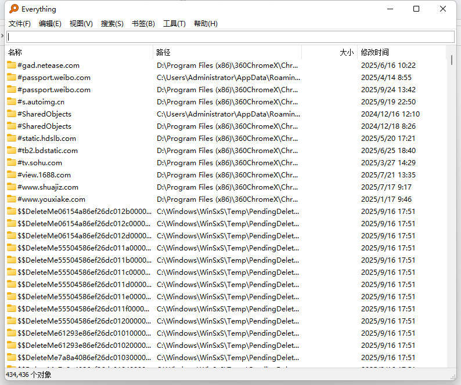Click path of $$DeleteMe61293e86ef26dc01010000 row
This screenshot has height=385, width=461.
(x=228, y=333)
